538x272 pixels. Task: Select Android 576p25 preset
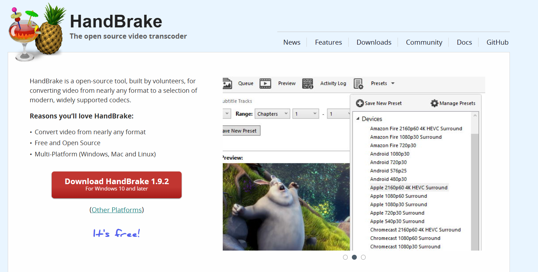(x=388, y=171)
